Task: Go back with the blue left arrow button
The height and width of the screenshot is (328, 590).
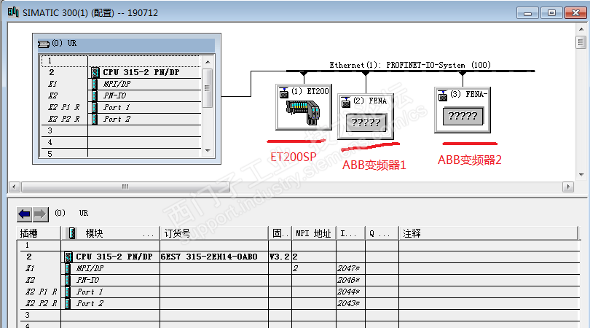Action: pos(25,214)
